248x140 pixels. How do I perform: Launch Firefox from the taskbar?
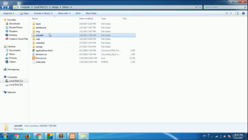28,136
